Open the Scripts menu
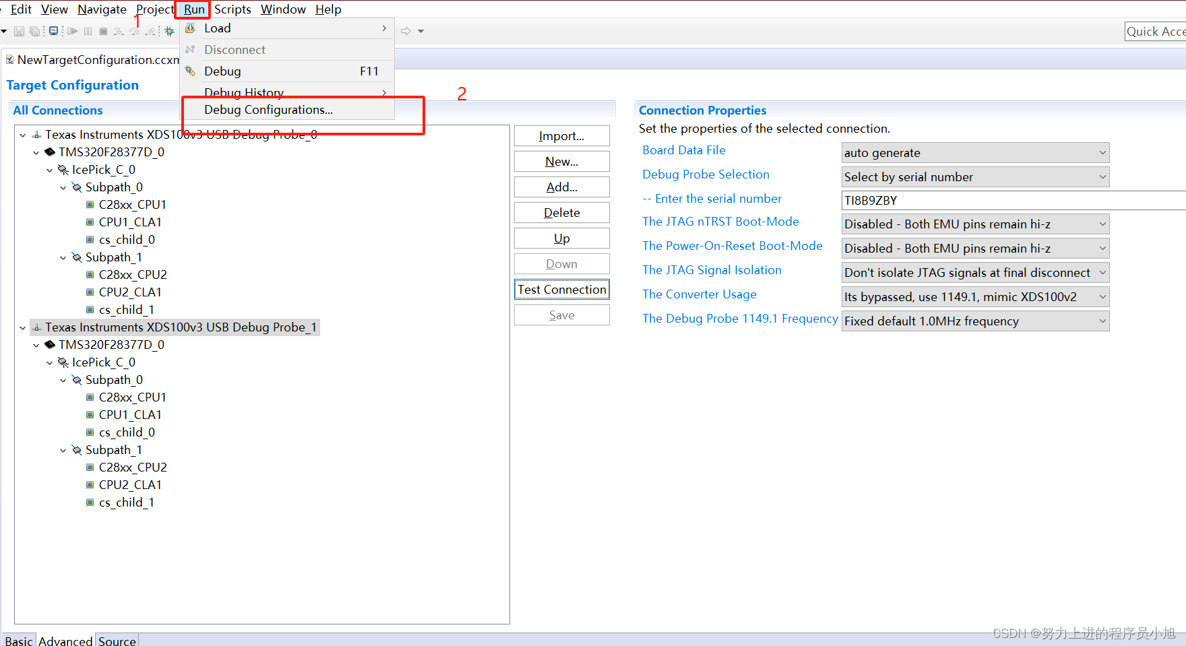Viewport: 1186px width, 646px height. coord(232,9)
